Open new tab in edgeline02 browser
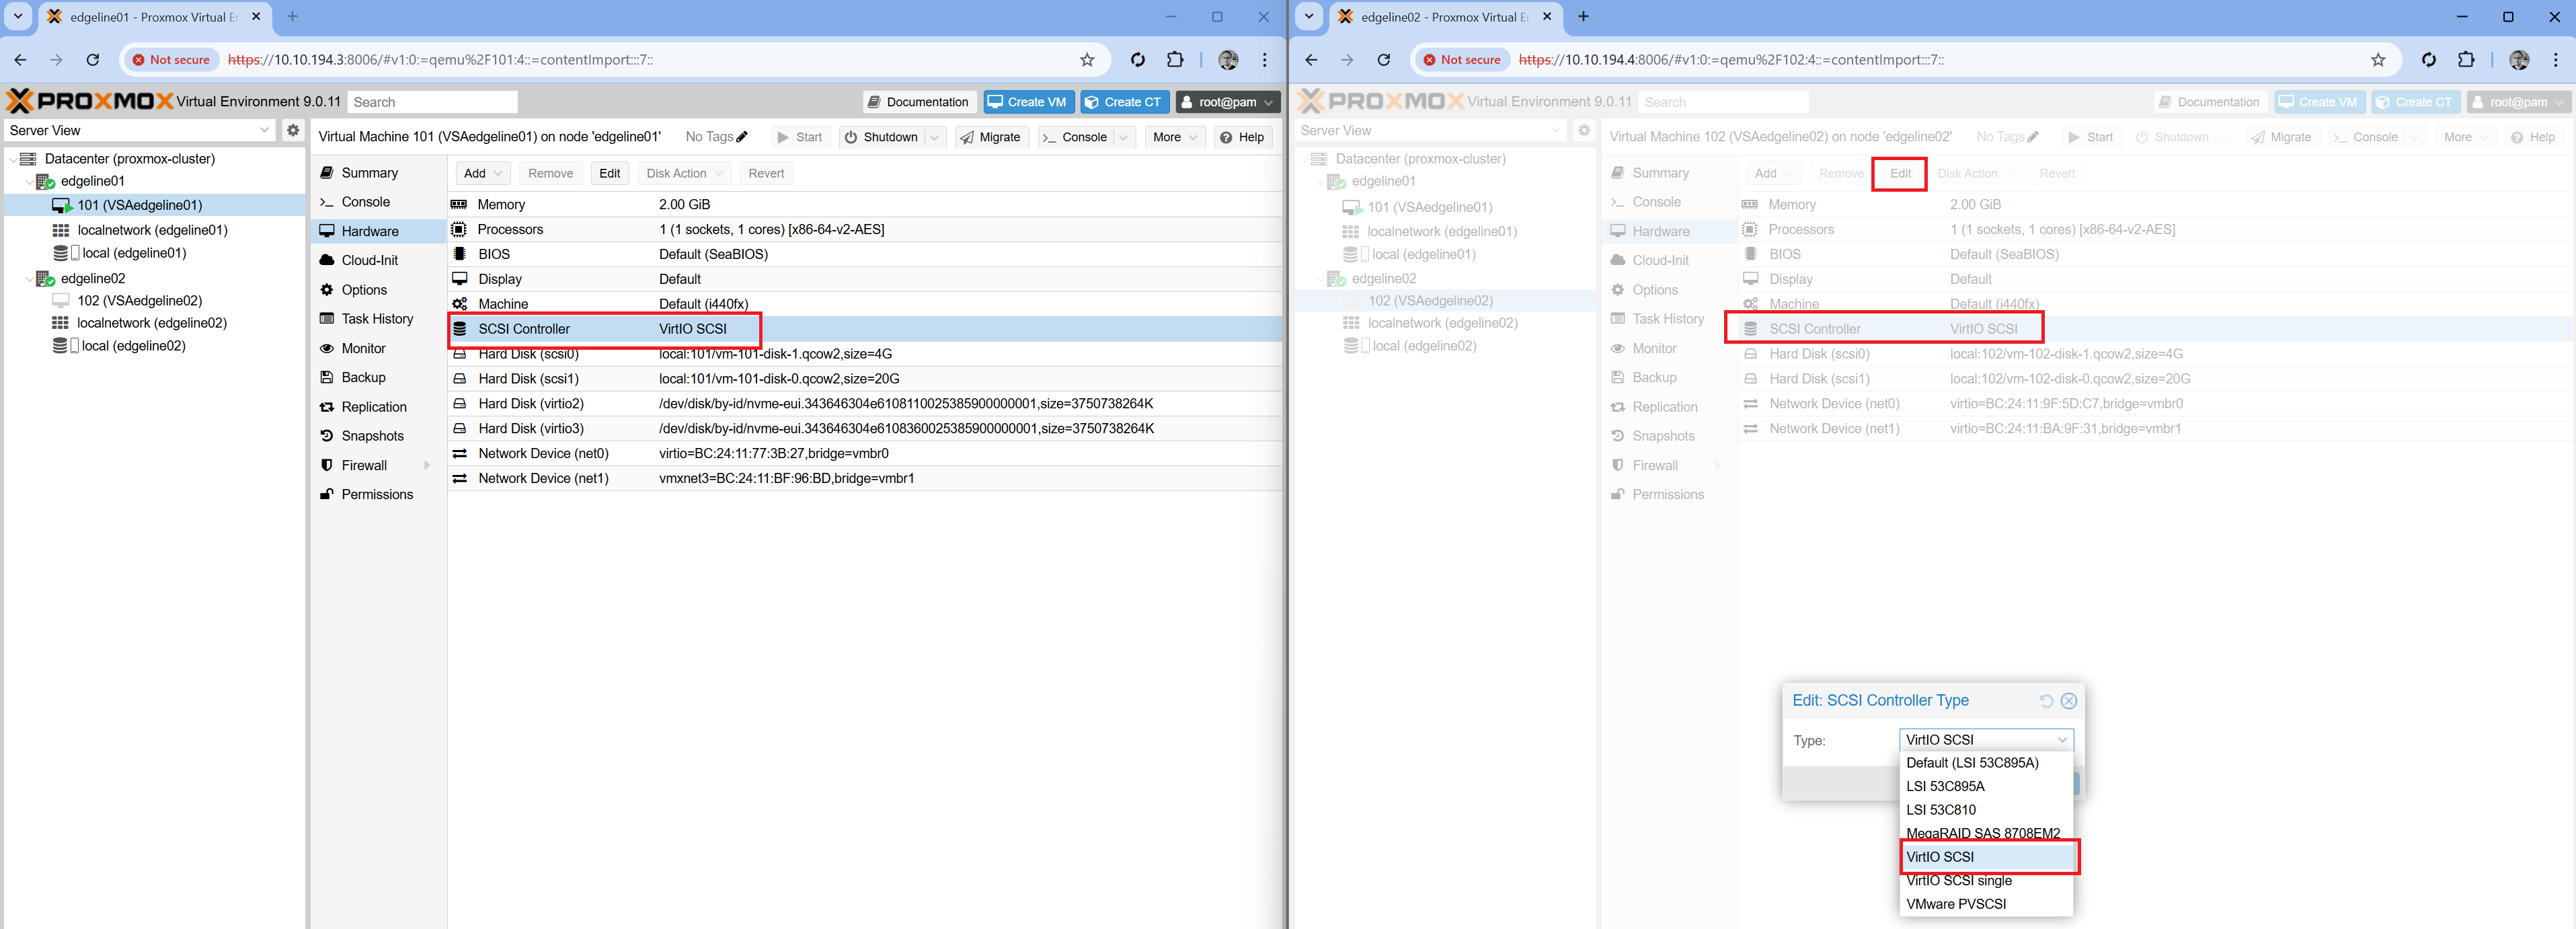 point(1583,16)
